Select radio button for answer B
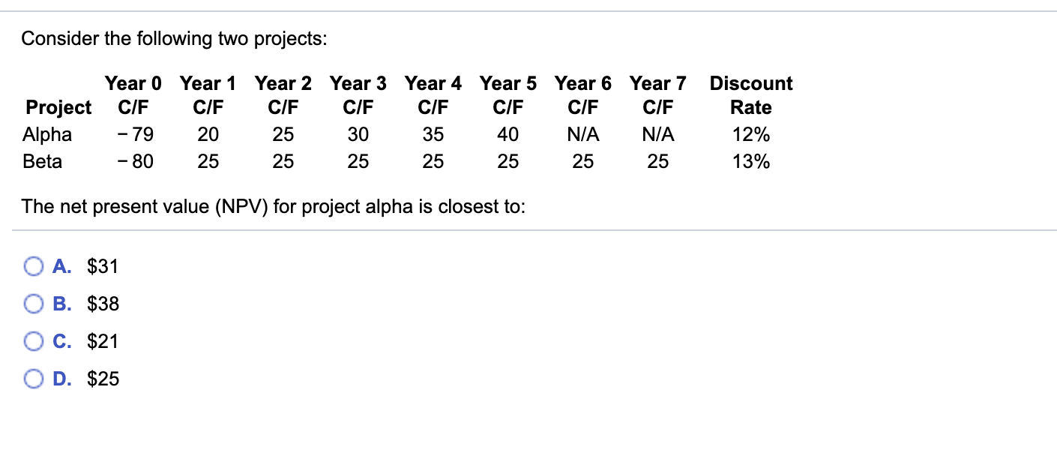 pos(33,303)
